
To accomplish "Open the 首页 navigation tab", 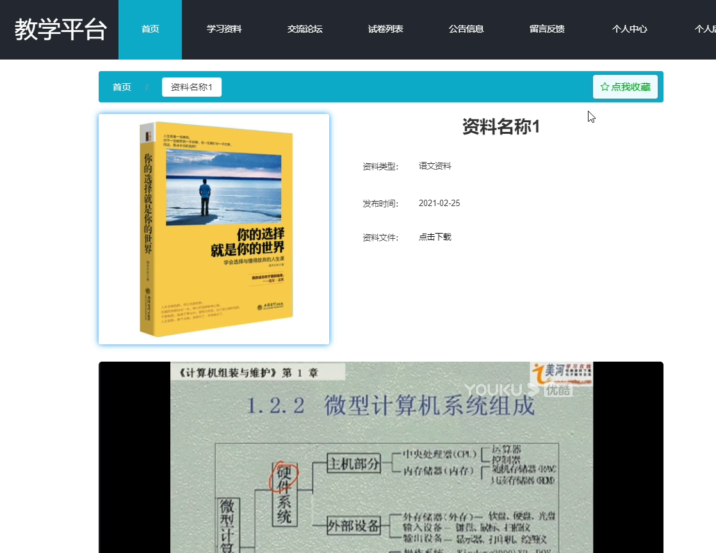I will coord(151,29).
